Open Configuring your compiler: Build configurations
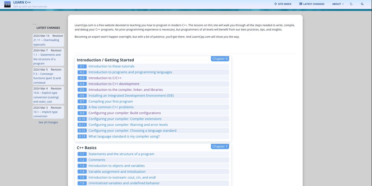Image resolution: width=372 pixels, height=186 pixels. (125, 113)
